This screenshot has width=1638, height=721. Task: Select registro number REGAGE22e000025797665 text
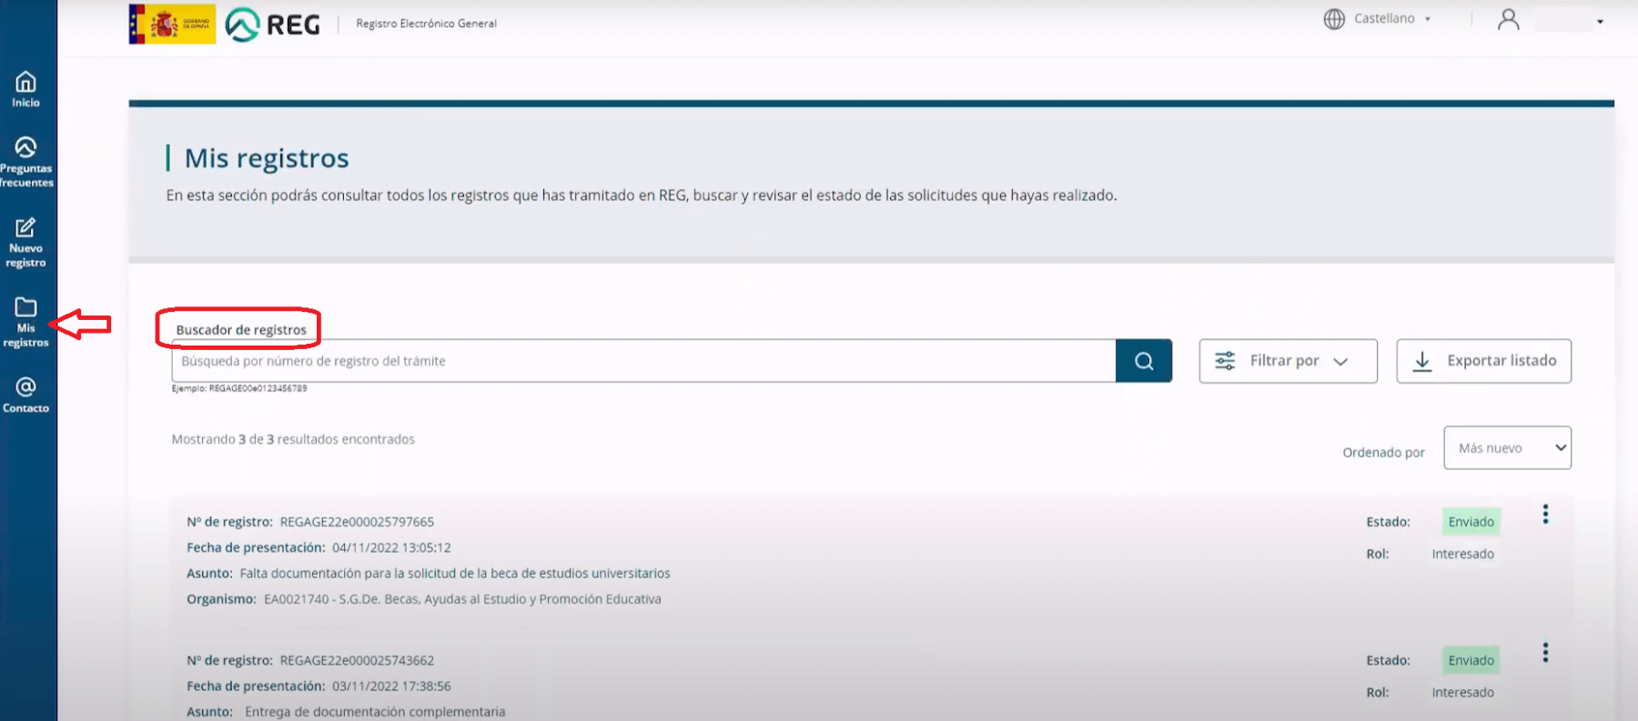pos(357,522)
